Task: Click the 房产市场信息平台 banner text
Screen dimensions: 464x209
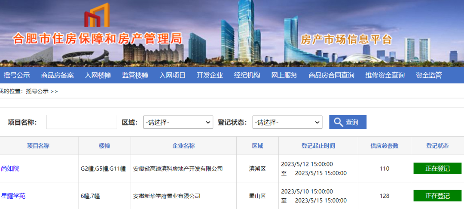Action: point(347,40)
